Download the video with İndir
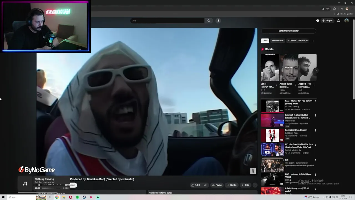Screen dimensions: 355x200 coord(245,185)
